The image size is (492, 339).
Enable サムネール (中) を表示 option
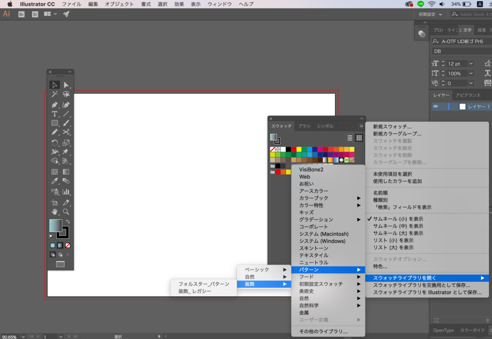(398, 226)
